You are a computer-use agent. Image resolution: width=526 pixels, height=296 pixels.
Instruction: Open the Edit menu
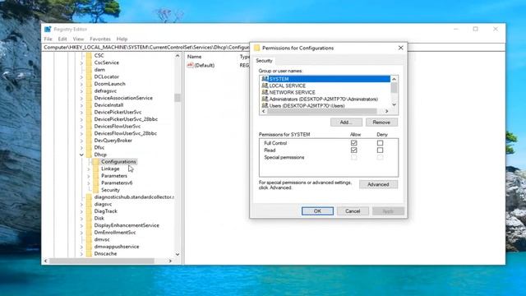(x=62, y=39)
